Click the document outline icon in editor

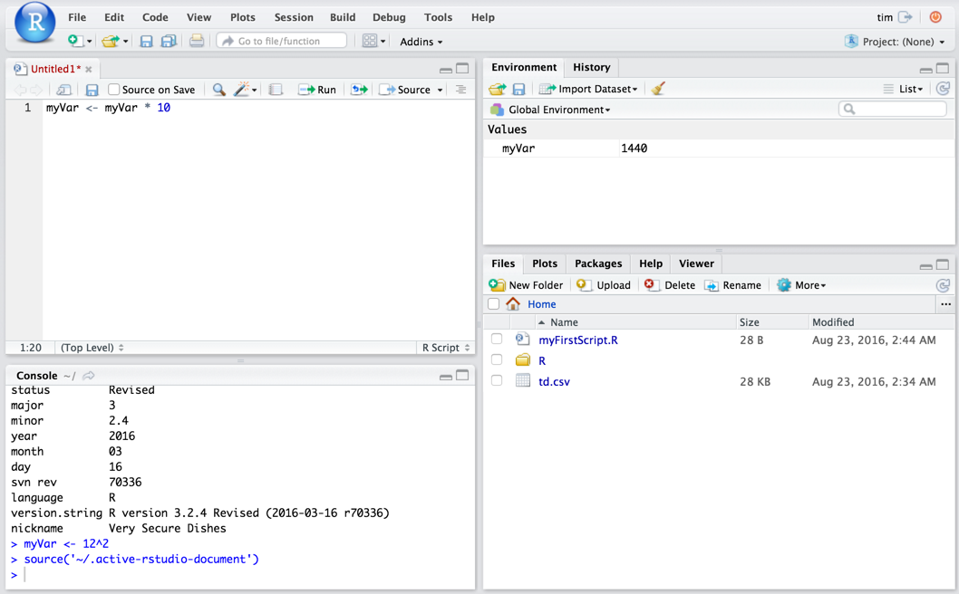[461, 90]
